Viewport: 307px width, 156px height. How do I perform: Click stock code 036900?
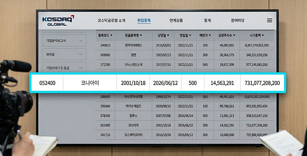(105, 97)
